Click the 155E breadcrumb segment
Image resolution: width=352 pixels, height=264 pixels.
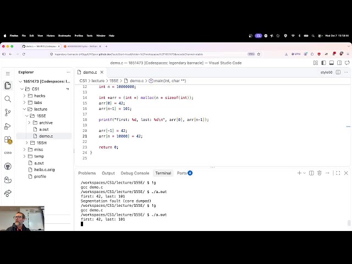point(114,81)
